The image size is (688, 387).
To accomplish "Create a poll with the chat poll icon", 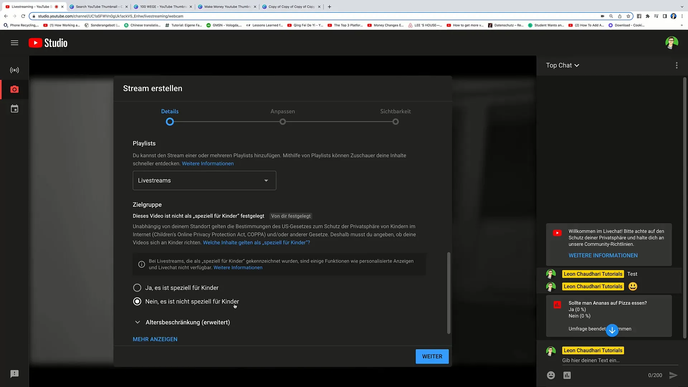I will [x=567, y=375].
